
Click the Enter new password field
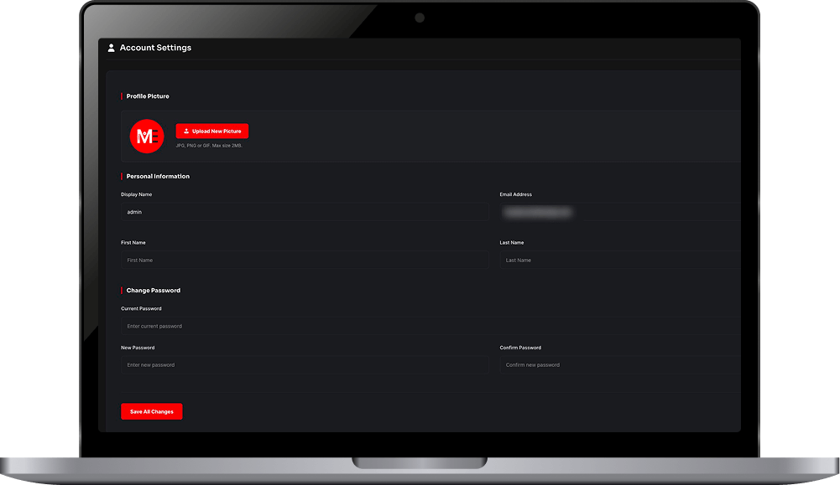pos(305,364)
